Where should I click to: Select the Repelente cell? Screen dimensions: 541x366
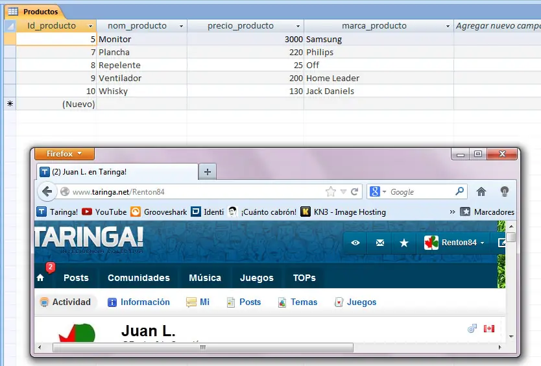click(x=142, y=66)
